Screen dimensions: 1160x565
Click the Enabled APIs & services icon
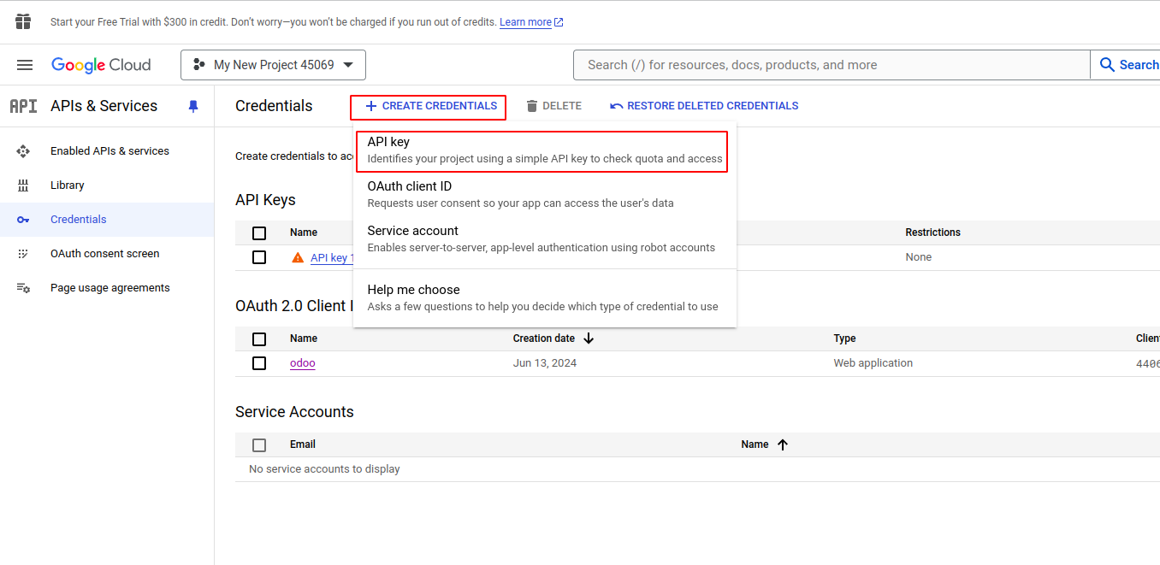point(23,151)
